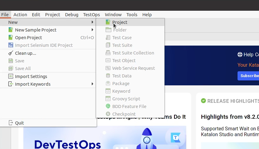
Task: Click the Folder icon in submenu
Action: (x=108, y=30)
